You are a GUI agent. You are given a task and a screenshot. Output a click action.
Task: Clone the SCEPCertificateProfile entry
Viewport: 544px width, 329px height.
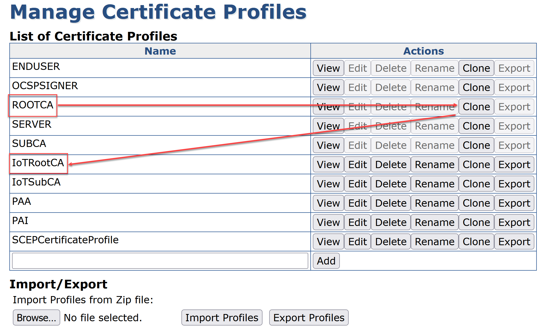tap(476, 242)
